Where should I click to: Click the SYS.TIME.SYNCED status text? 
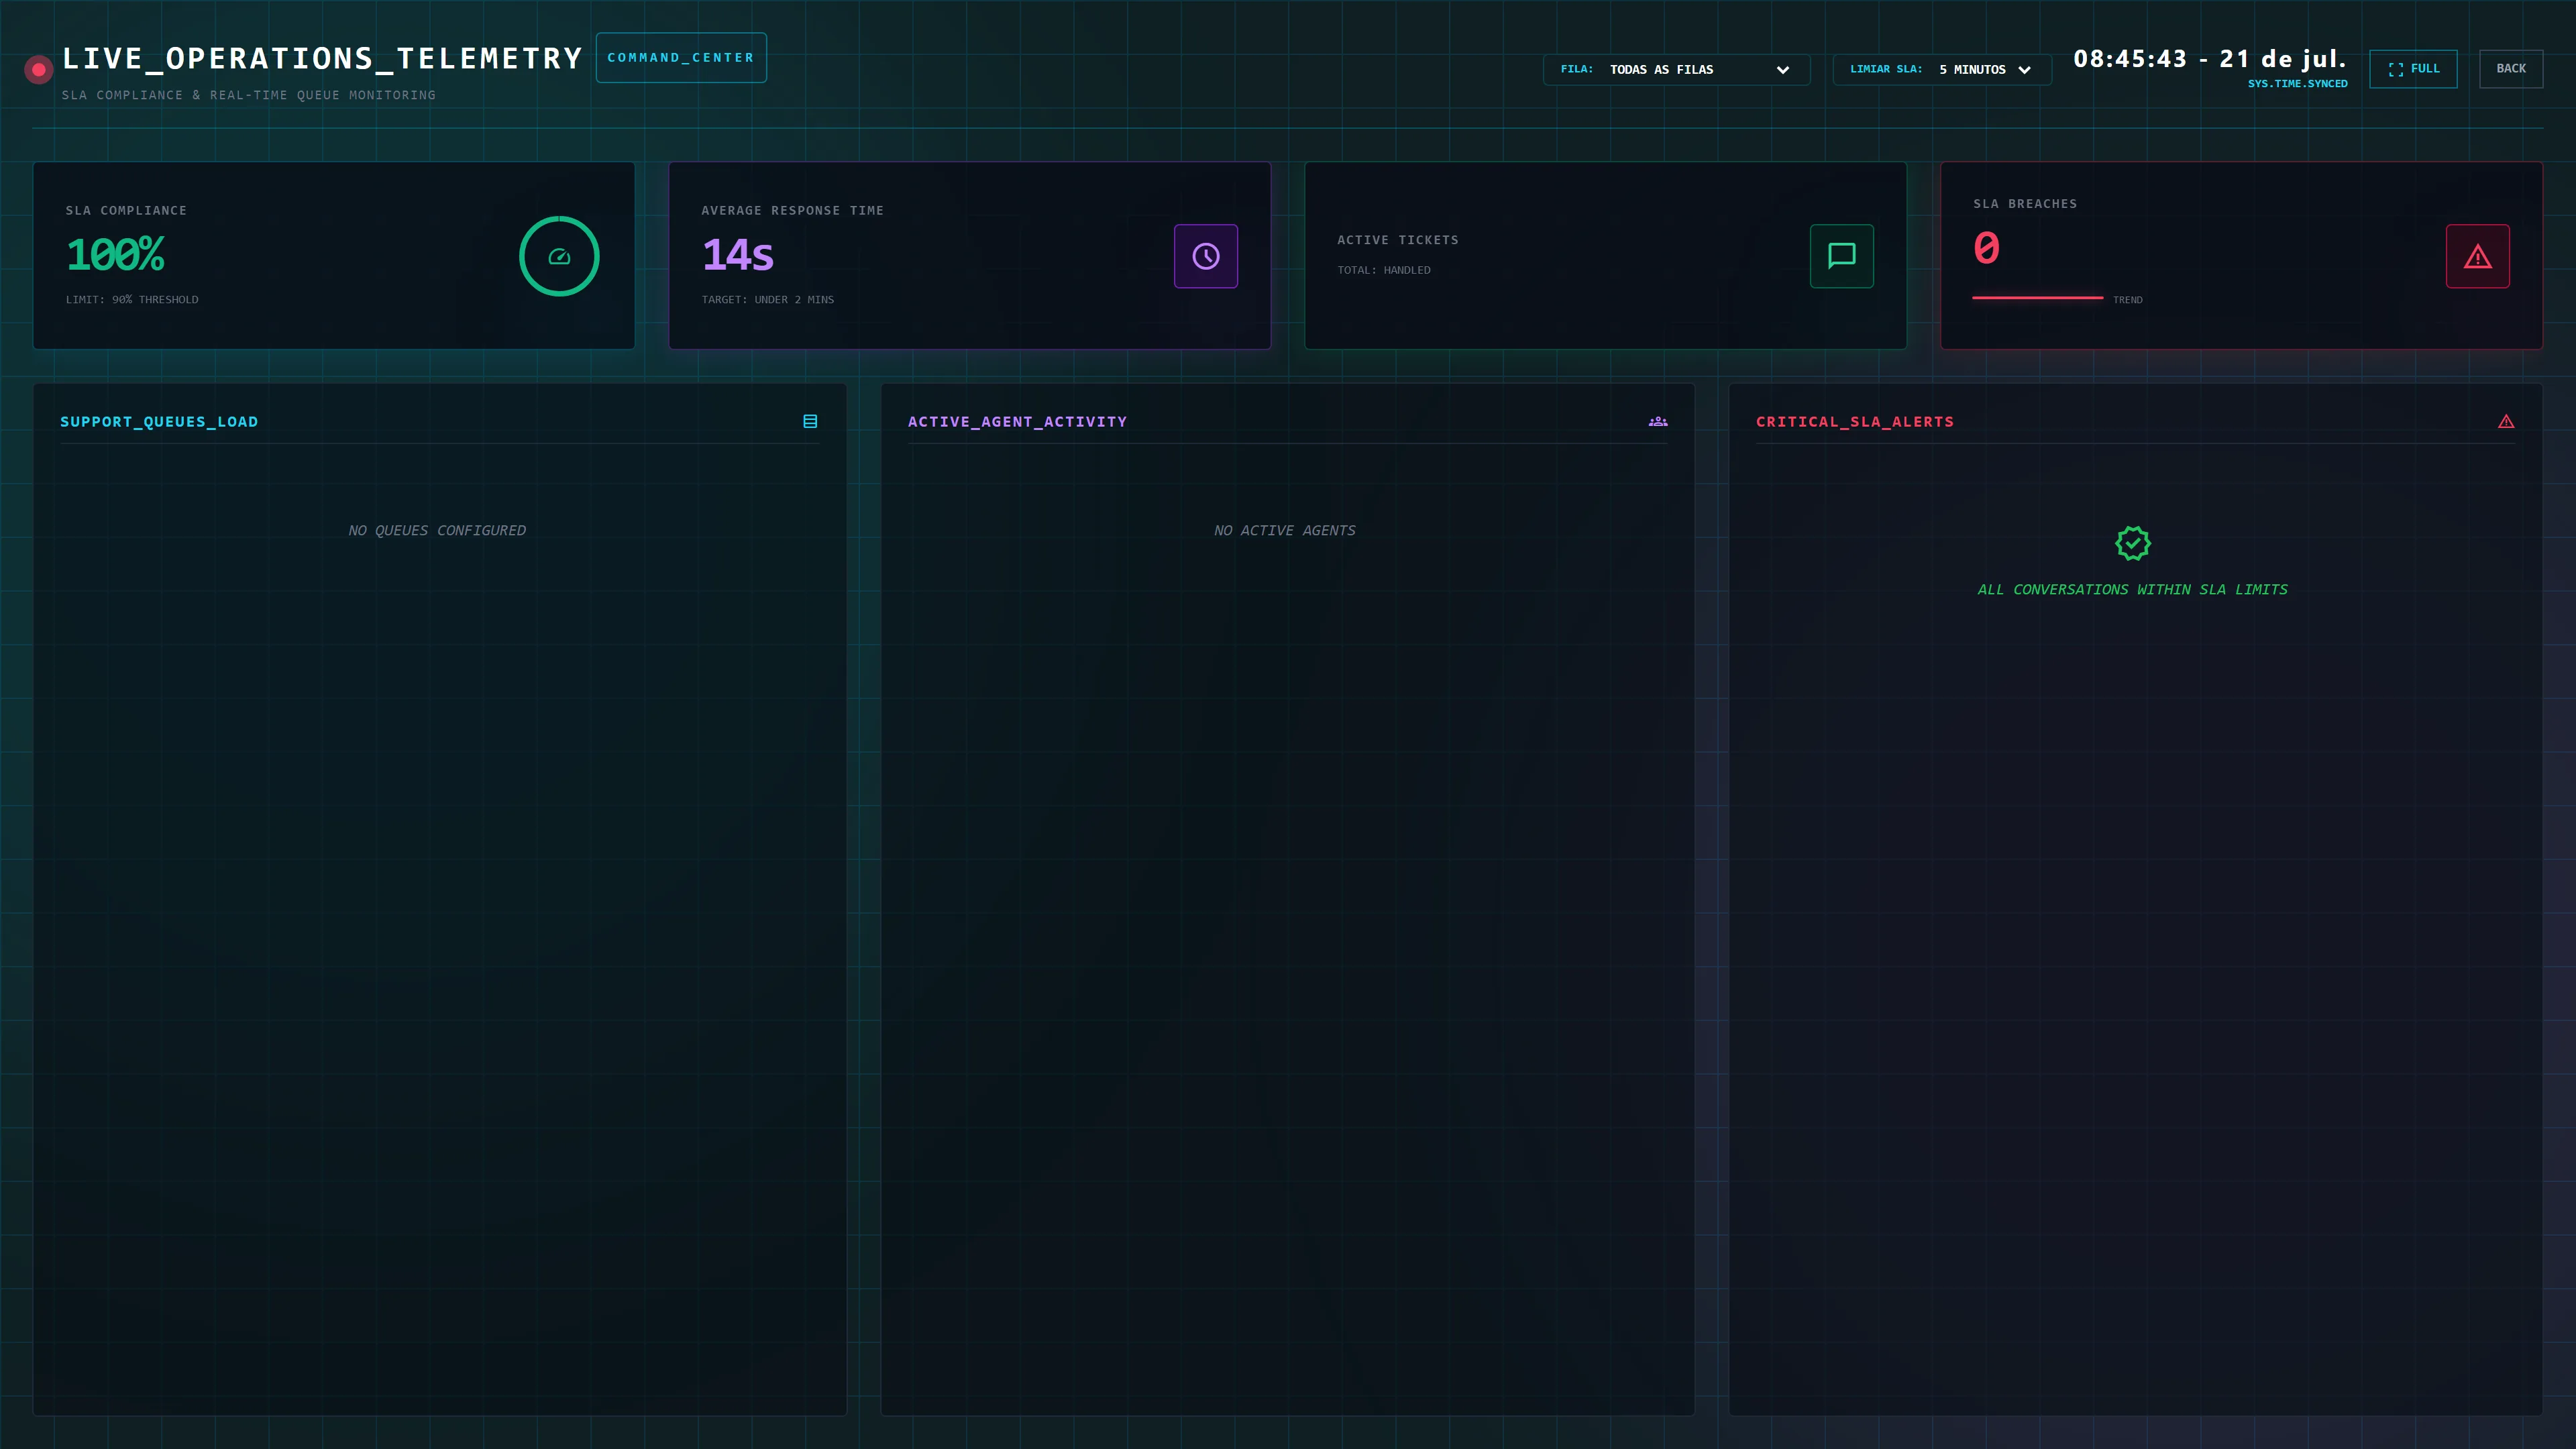point(2297,84)
